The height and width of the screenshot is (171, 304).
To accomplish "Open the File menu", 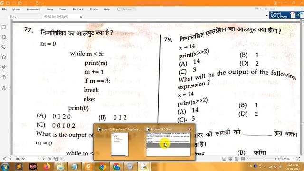I will (4, 9).
